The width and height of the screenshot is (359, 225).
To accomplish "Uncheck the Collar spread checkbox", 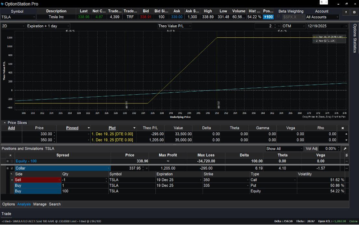I will coord(12,168).
